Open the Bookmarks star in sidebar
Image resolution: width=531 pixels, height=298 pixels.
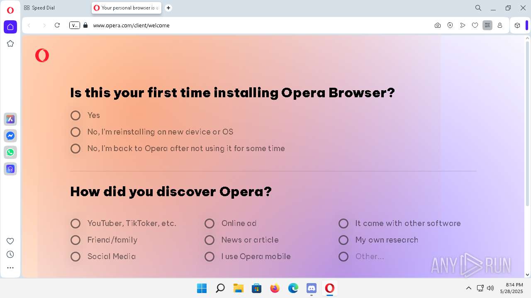pyautogui.click(x=10, y=43)
